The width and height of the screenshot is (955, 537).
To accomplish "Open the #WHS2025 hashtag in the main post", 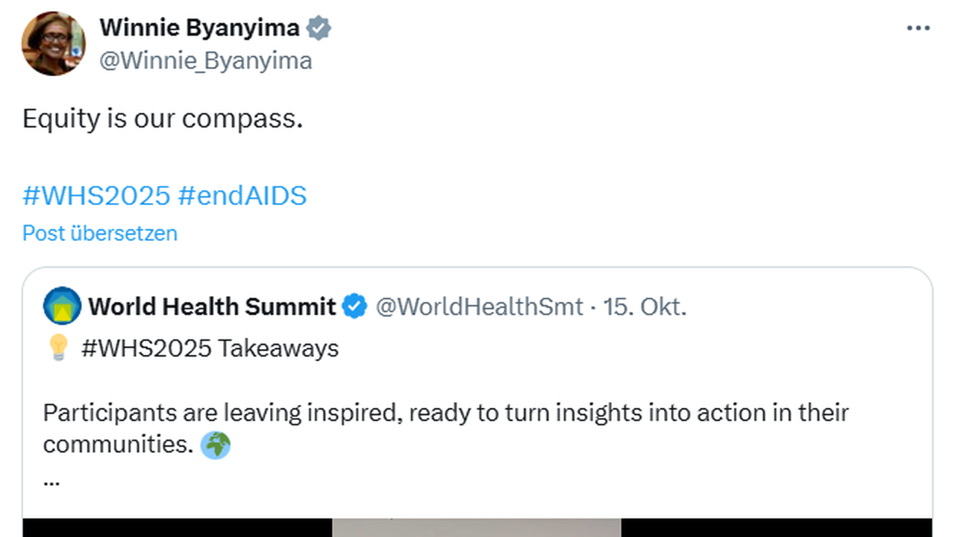I will click(x=96, y=195).
